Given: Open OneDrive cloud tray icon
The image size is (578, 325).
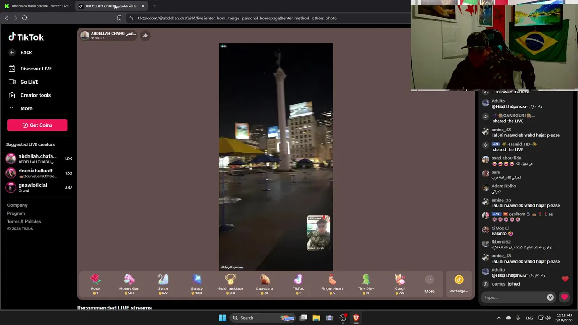Looking at the screenshot, I should pos(508,318).
